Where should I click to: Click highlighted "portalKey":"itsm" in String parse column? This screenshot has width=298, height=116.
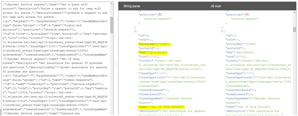coord(154,44)
